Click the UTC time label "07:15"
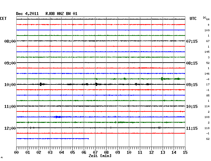 (x=192, y=41)
